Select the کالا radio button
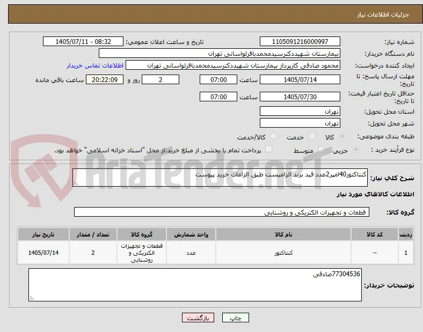 pos(342,136)
